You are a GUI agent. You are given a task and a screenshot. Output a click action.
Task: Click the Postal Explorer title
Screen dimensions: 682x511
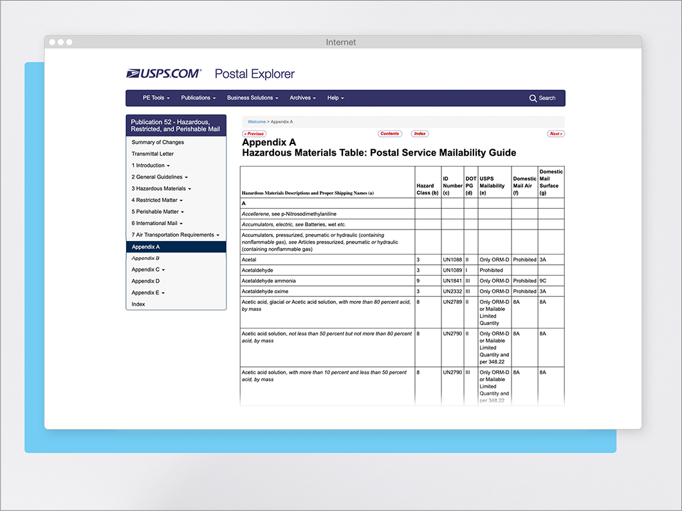[254, 74]
